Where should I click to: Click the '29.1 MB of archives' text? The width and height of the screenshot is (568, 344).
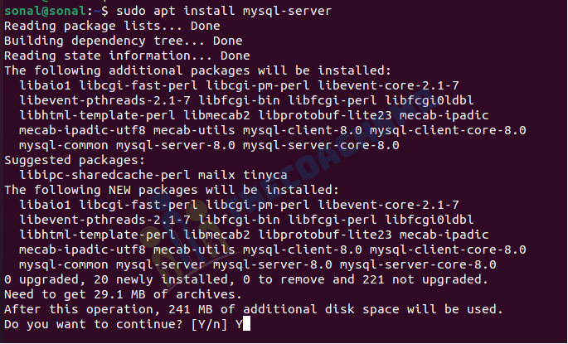[x=167, y=294]
